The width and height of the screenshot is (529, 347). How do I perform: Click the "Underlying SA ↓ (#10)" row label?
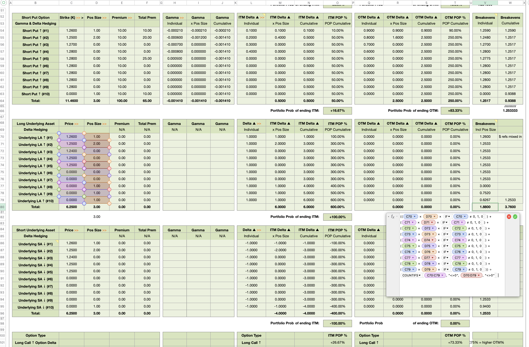click(36, 307)
